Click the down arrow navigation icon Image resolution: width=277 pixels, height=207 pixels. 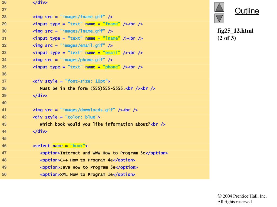pos(219,18)
